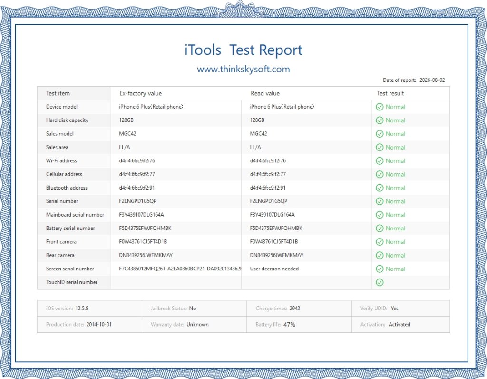Click the Ex-factory value column header
The height and width of the screenshot is (379, 487).
coord(140,93)
